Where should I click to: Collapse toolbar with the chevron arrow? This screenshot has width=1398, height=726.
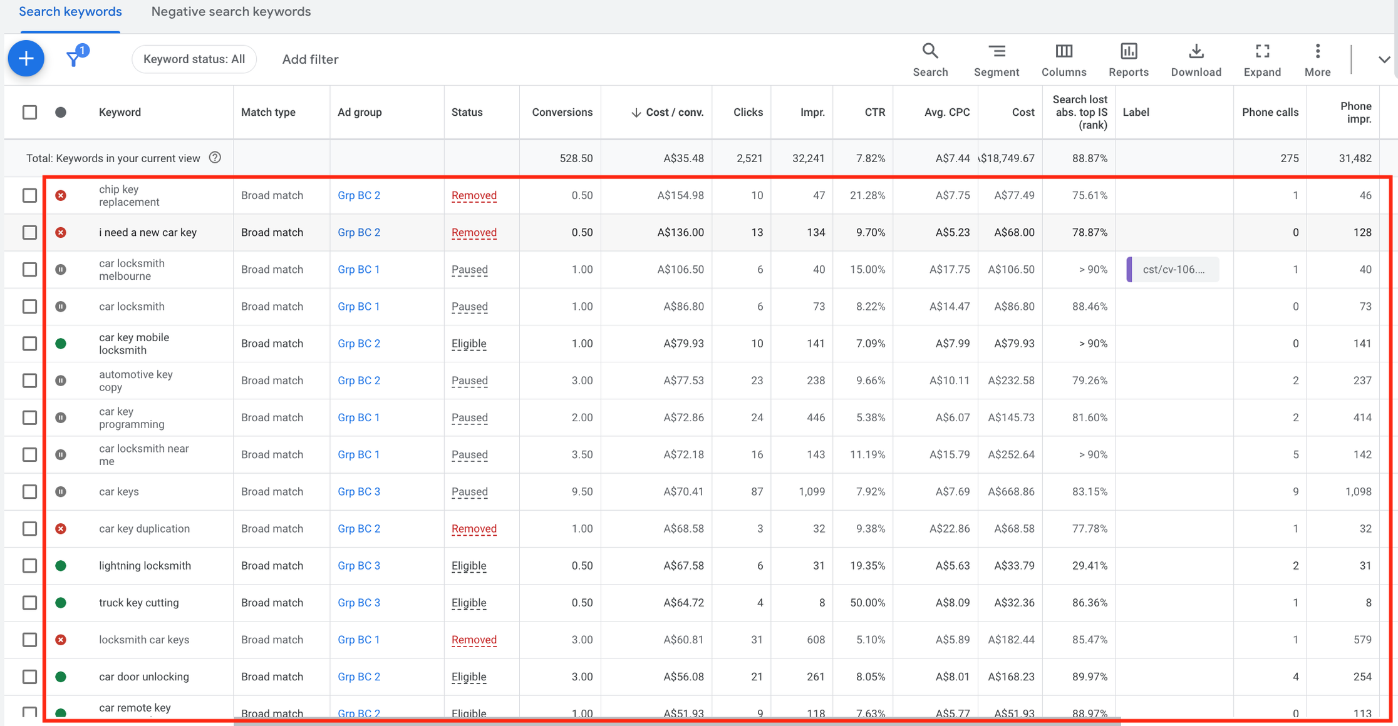coord(1384,59)
